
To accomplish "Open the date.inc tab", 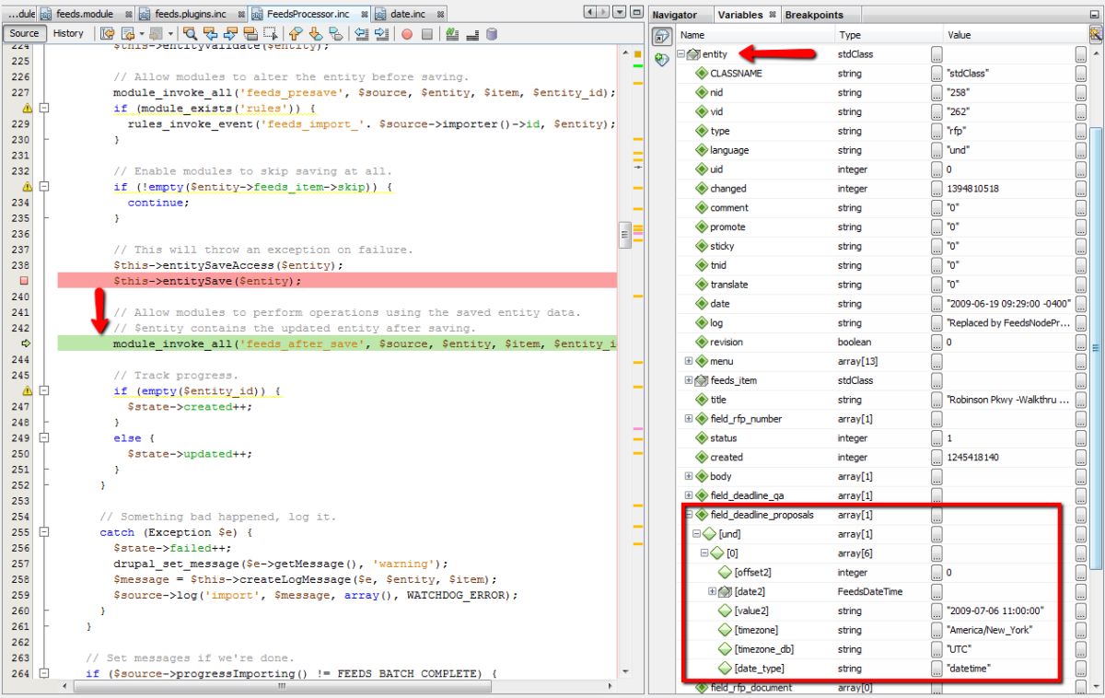I will (x=411, y=14).
